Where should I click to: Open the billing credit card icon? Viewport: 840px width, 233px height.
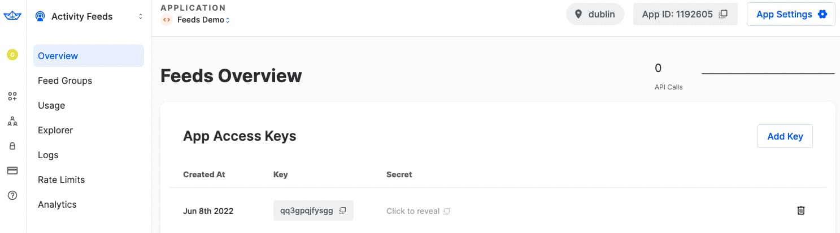12,171
